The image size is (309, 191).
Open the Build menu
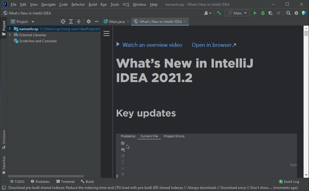[93, 4]
